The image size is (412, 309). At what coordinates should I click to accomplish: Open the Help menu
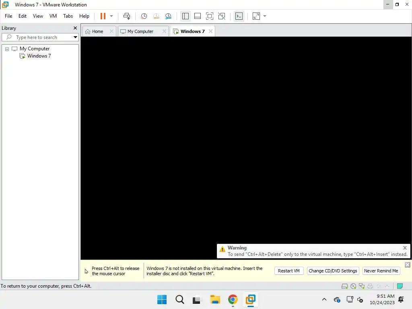coord(84,16)
